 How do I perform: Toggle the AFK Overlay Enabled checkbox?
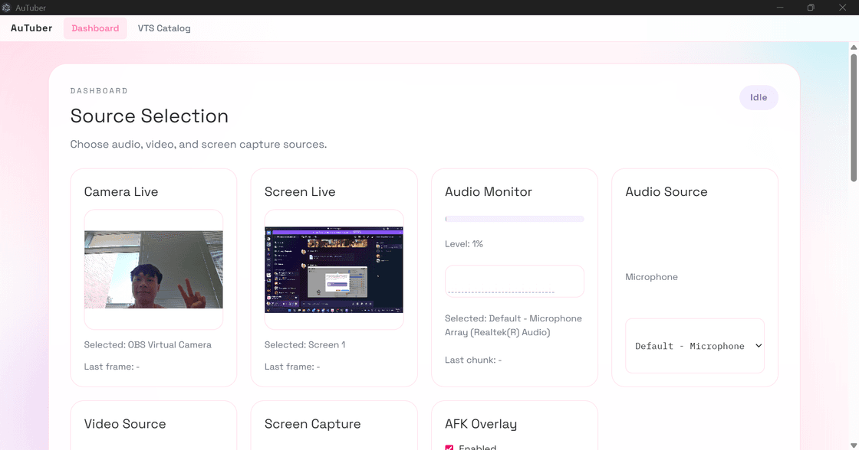(x=449, y=448)
